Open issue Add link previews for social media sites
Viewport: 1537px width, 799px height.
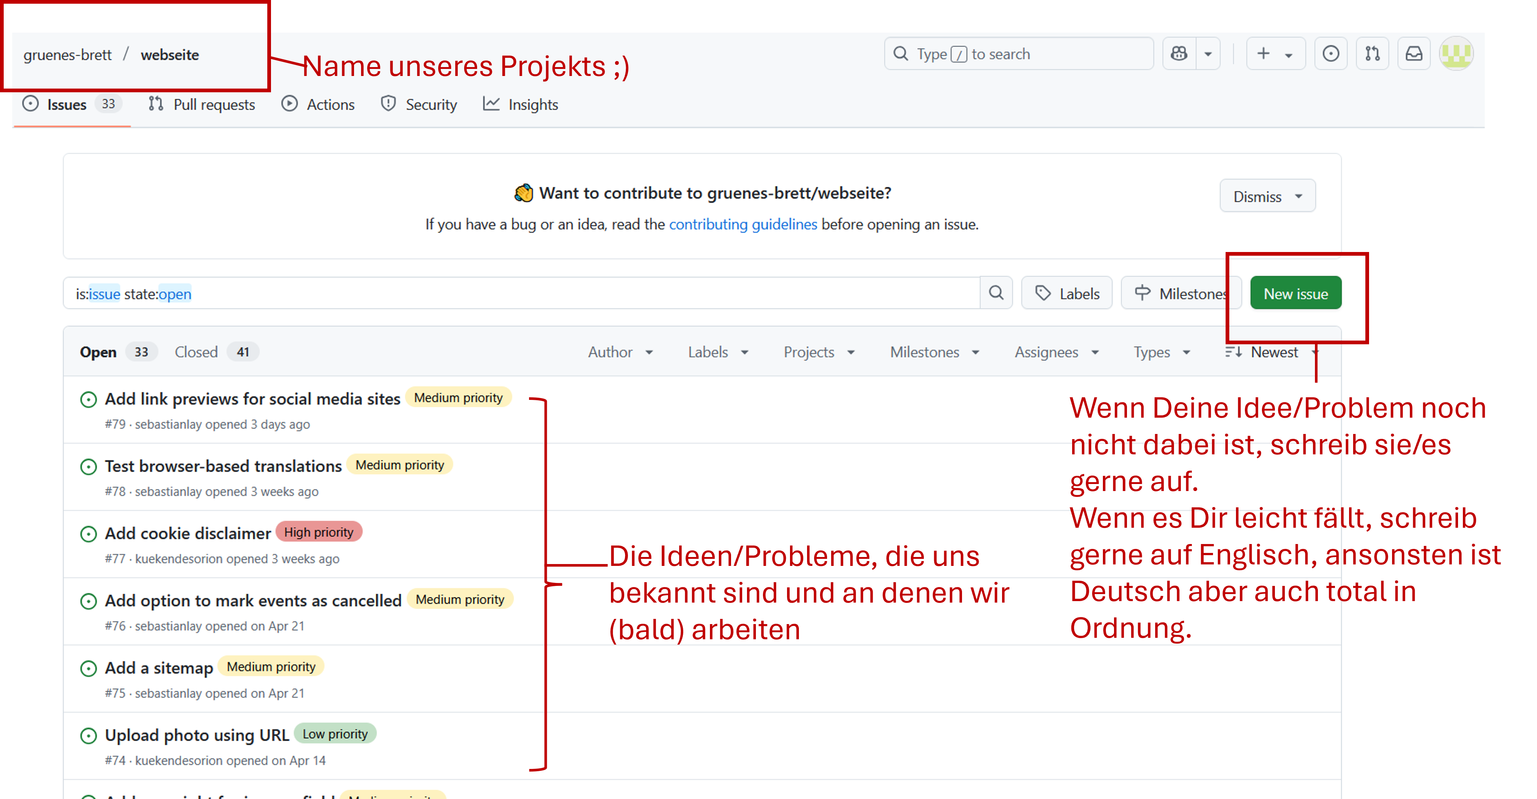[x=252, y=398]
